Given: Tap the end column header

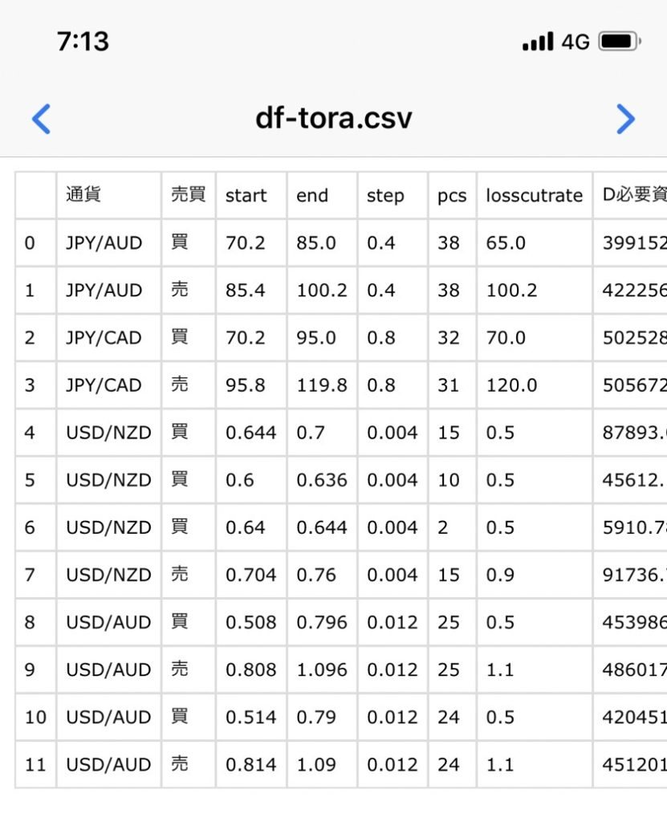Looking at the screenshot, I should [312, 196].
